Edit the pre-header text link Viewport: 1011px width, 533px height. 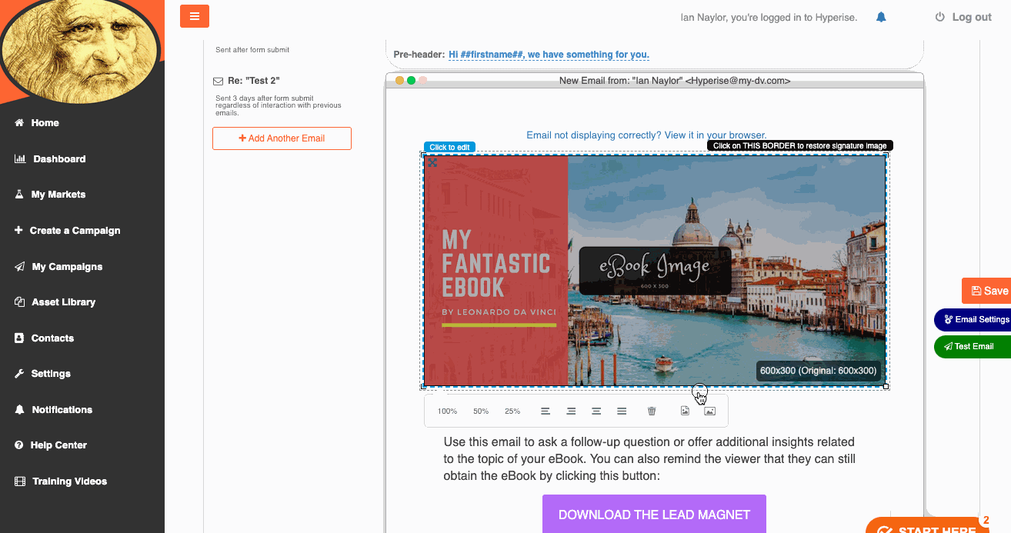pos(549,55)
